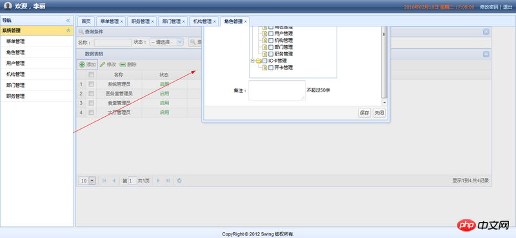Go to the first page of results

pyautogui.click(x=104, y=181)
